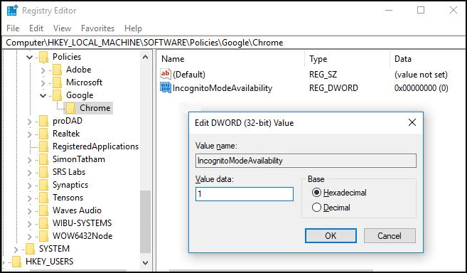Click the Value data input field
Viewport: 467px width, 273px height.
tap(245, 194)
